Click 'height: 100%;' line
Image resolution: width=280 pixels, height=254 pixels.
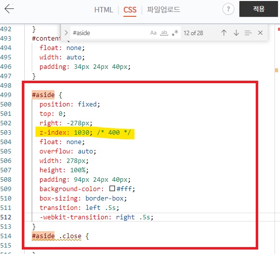[x=64, y=170]
